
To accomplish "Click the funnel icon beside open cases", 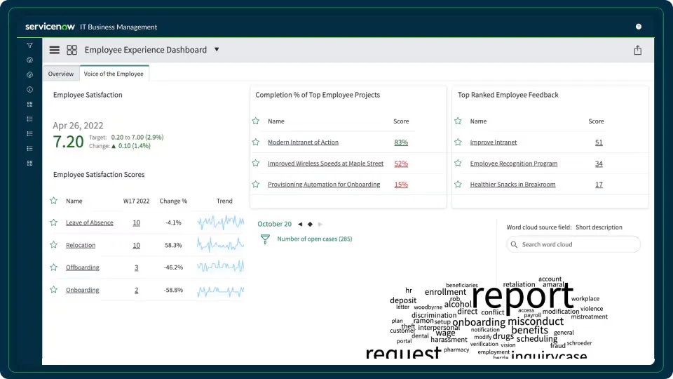I will (x=265, y=239).
